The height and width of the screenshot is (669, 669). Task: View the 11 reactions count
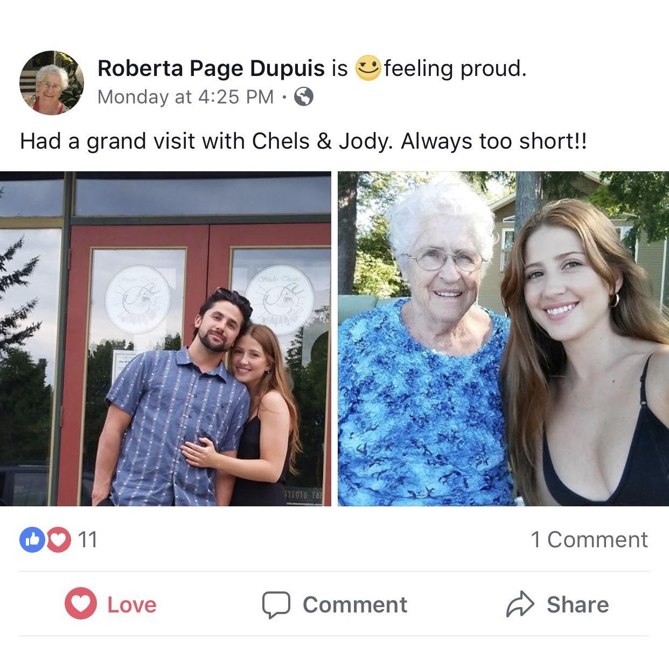tap(88, 540)
